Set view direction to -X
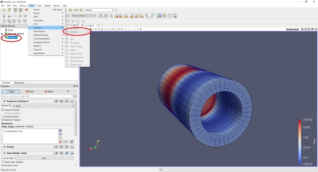The height and width of the screenshot is (172, 318). [x=121, y=16]
